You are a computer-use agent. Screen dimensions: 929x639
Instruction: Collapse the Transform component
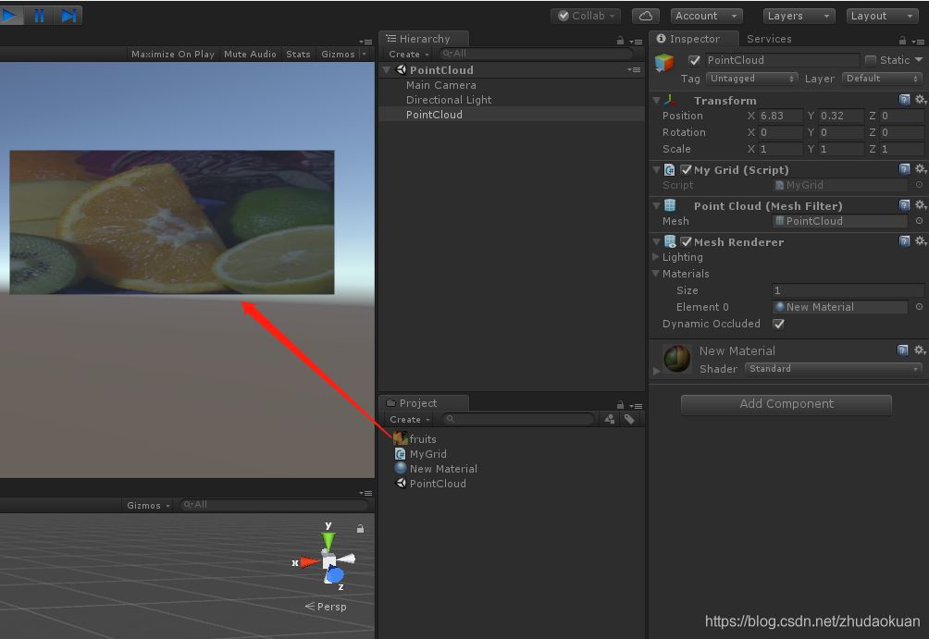click(x=656, y=101)
